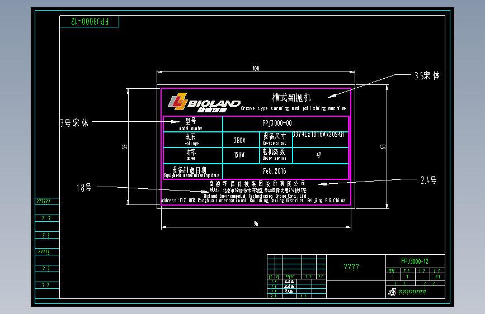Click 'FPJ3000-12' in the title block

click(x=415, y=261)
